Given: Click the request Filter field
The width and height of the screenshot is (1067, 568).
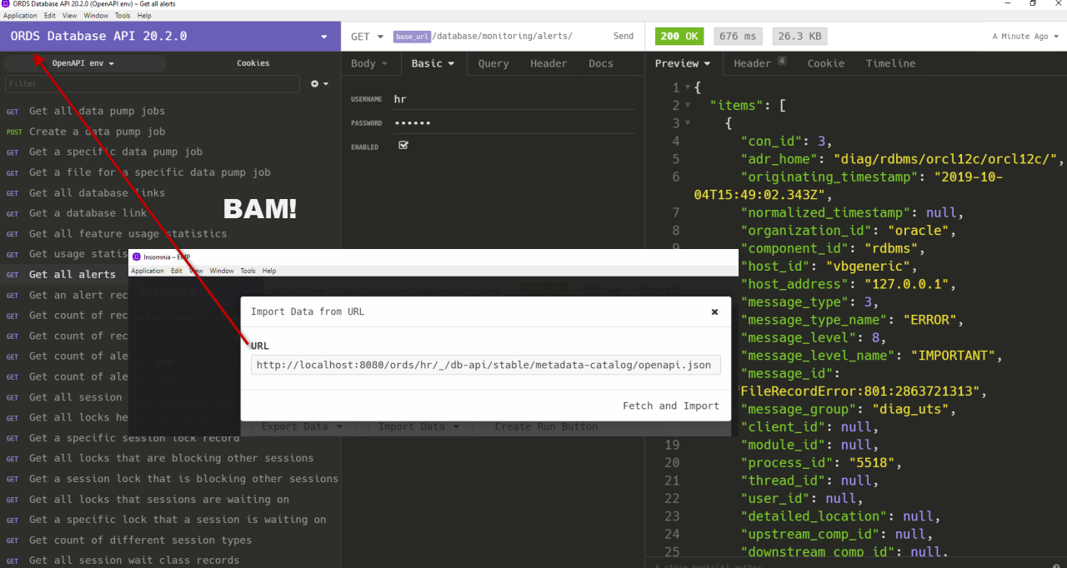Looking at the screenshot, I should click(x=153, y=84).
